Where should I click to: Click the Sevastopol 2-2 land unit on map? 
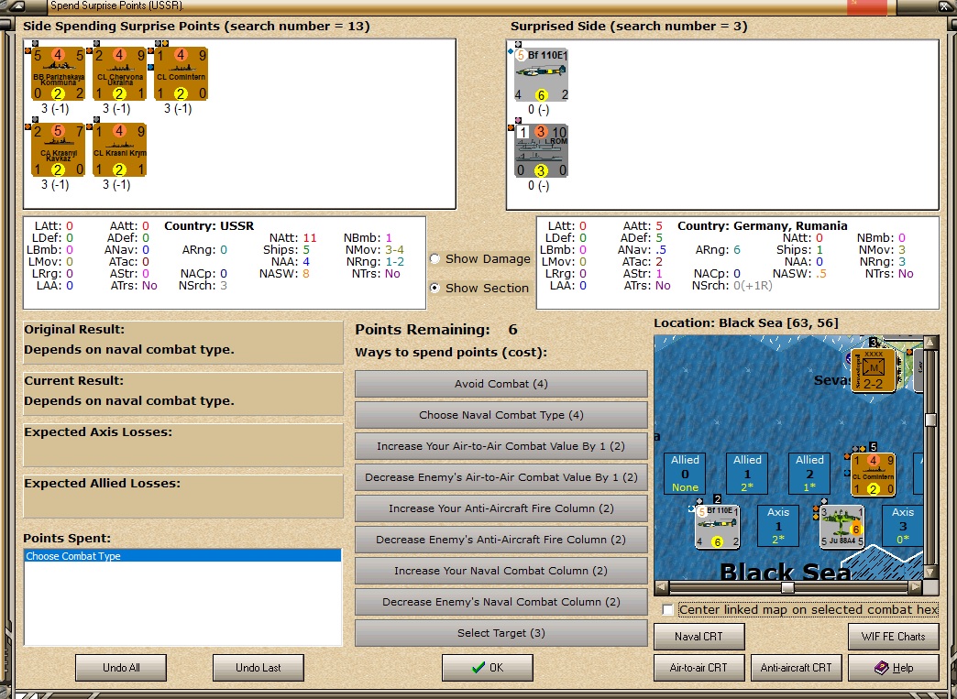point(873,369)
